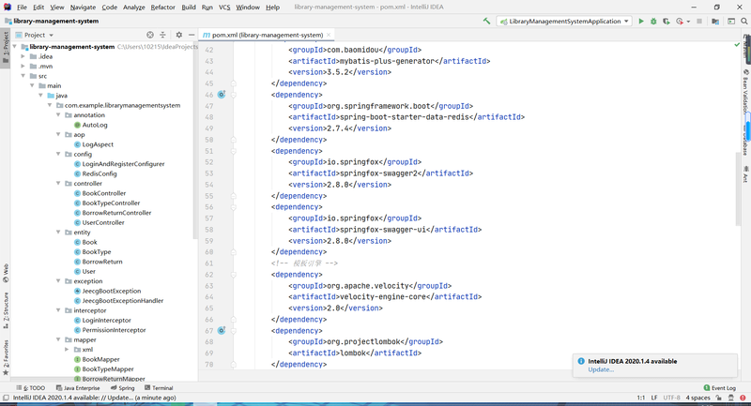Open the profiler dropdown arrow
751x406 pixels.
[688, 22]
